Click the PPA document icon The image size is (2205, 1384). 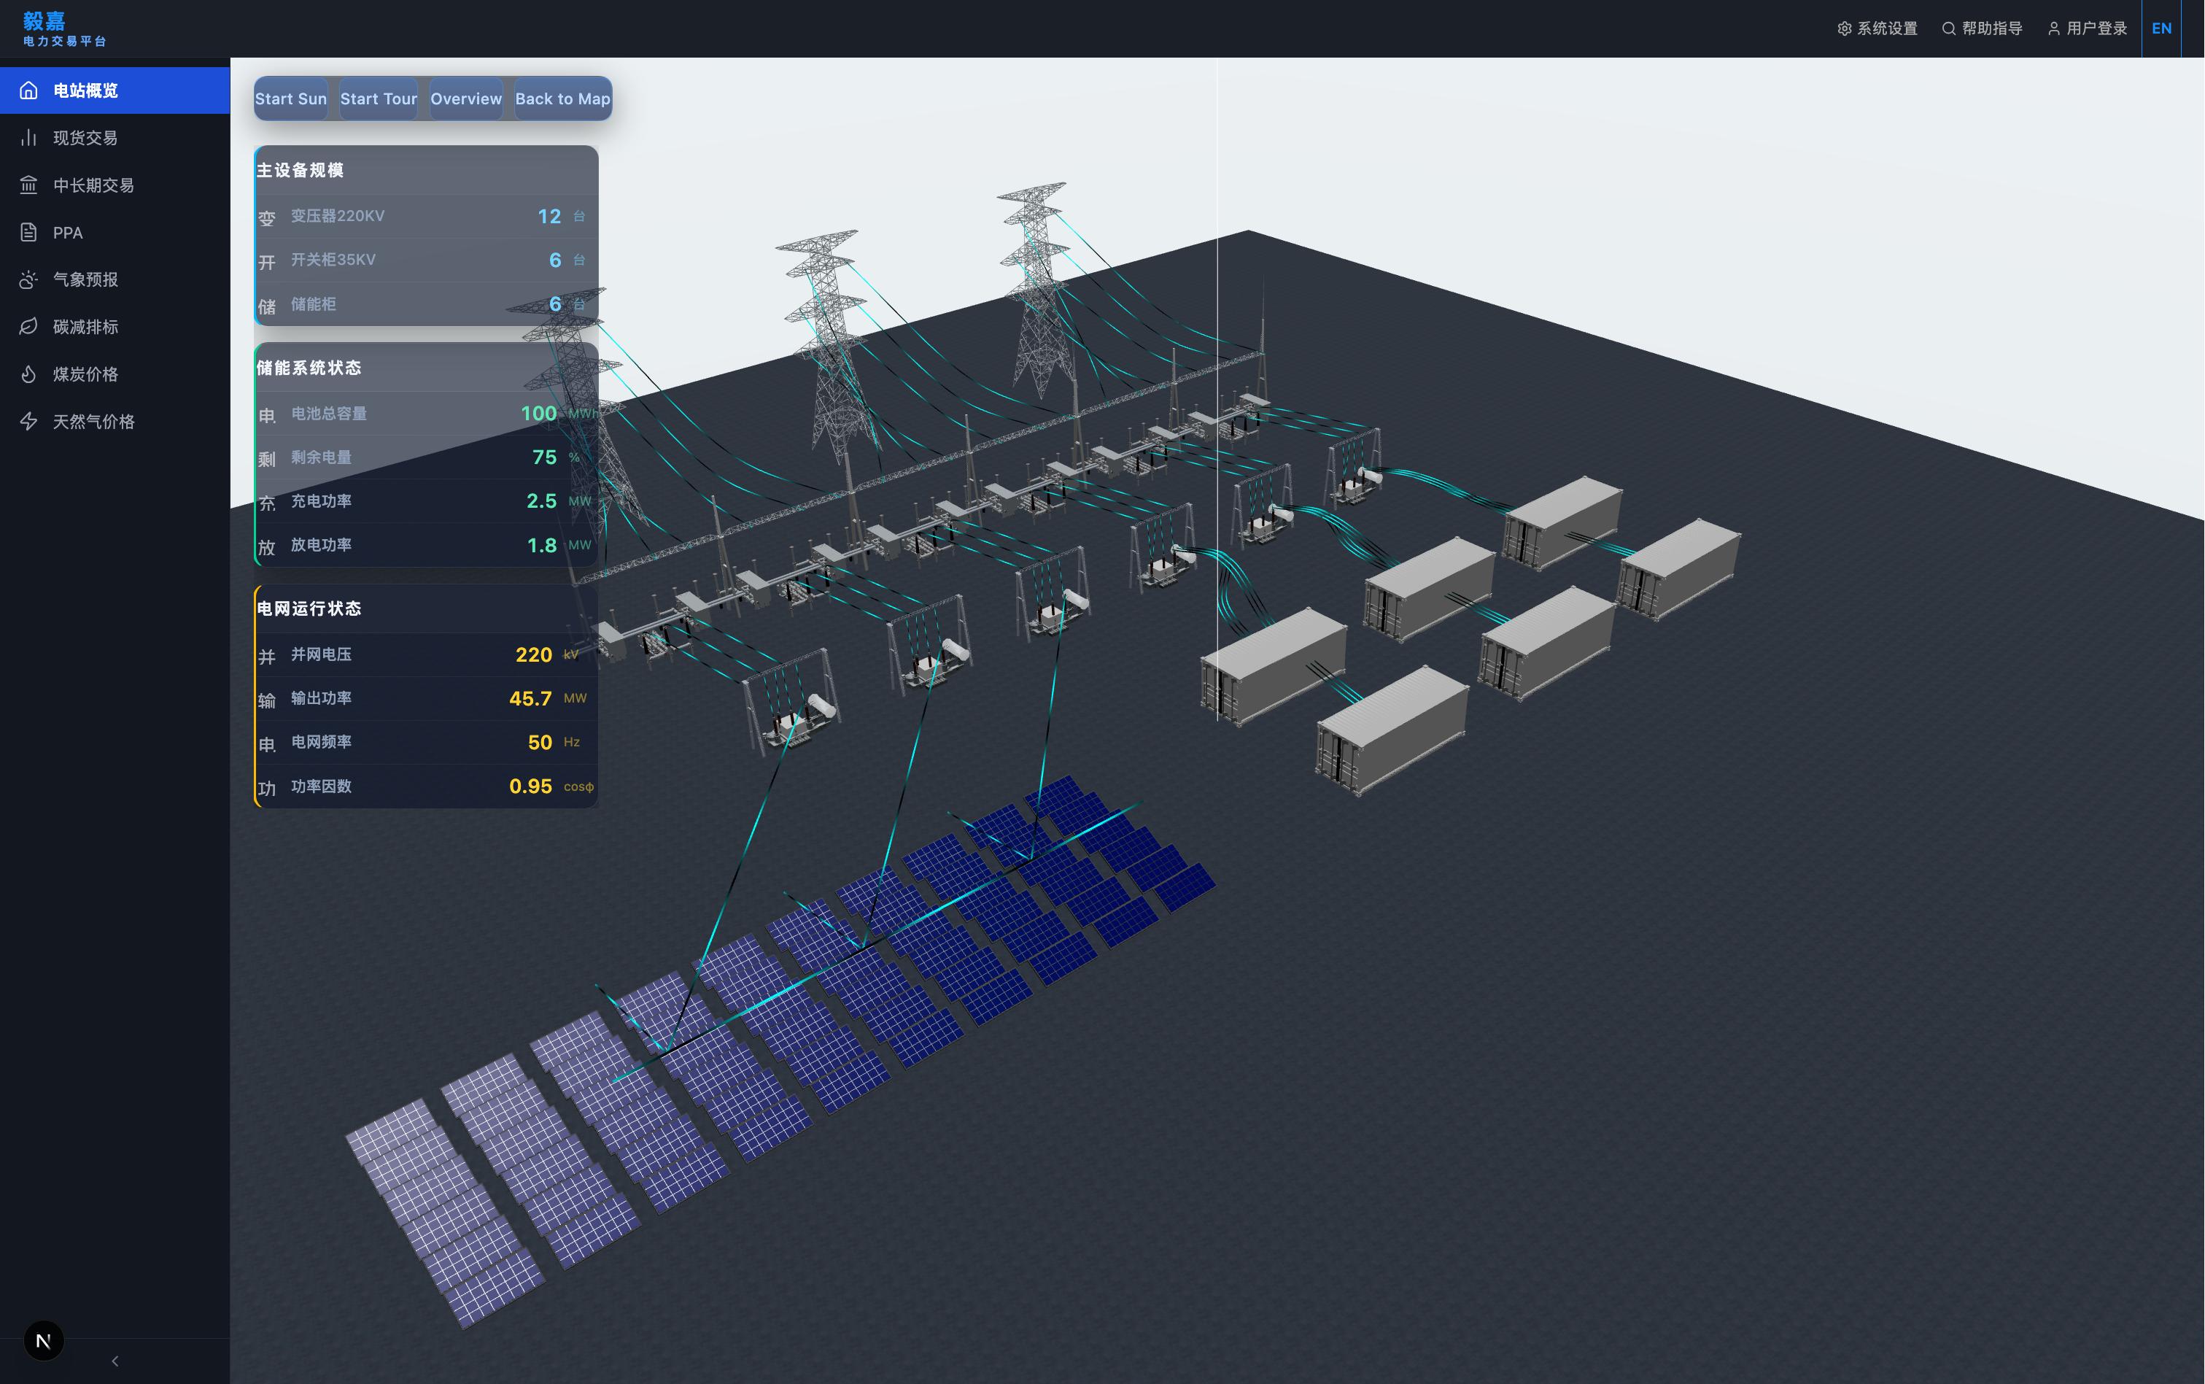[28, 233]
